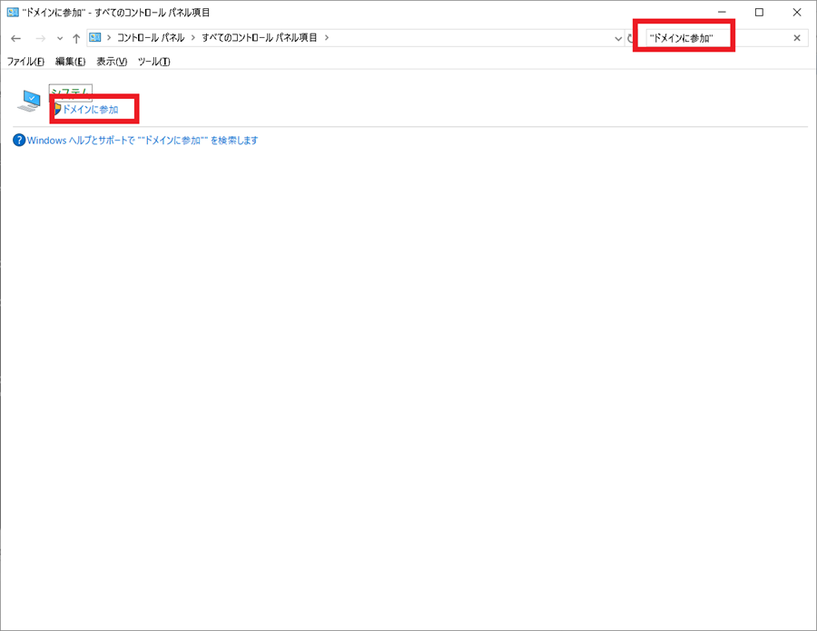Viewport: 817px width, 631px height.
Task: Open the 表示 menu
Action: pos(112,62)
